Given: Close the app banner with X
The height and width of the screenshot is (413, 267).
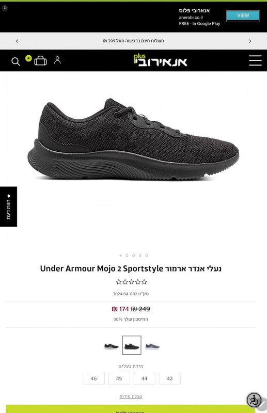Looking at the screenshot, I should tap(5, 8).
